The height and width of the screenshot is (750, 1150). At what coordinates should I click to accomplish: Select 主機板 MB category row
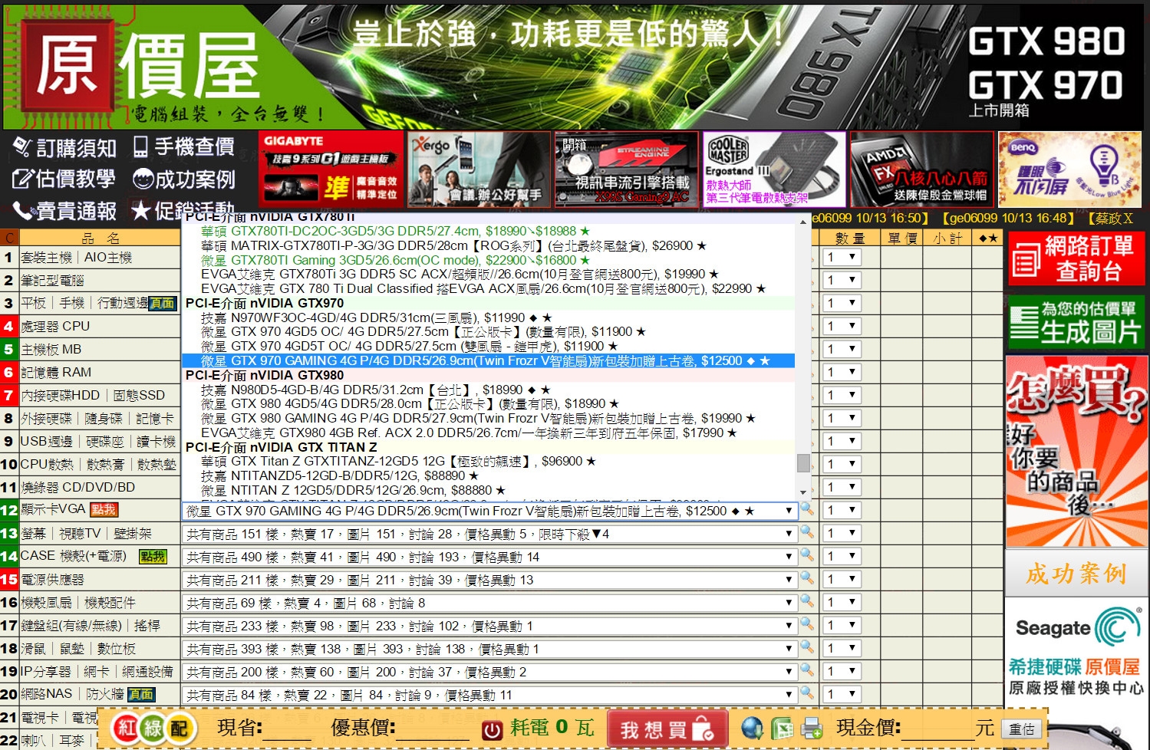[91, 349]
